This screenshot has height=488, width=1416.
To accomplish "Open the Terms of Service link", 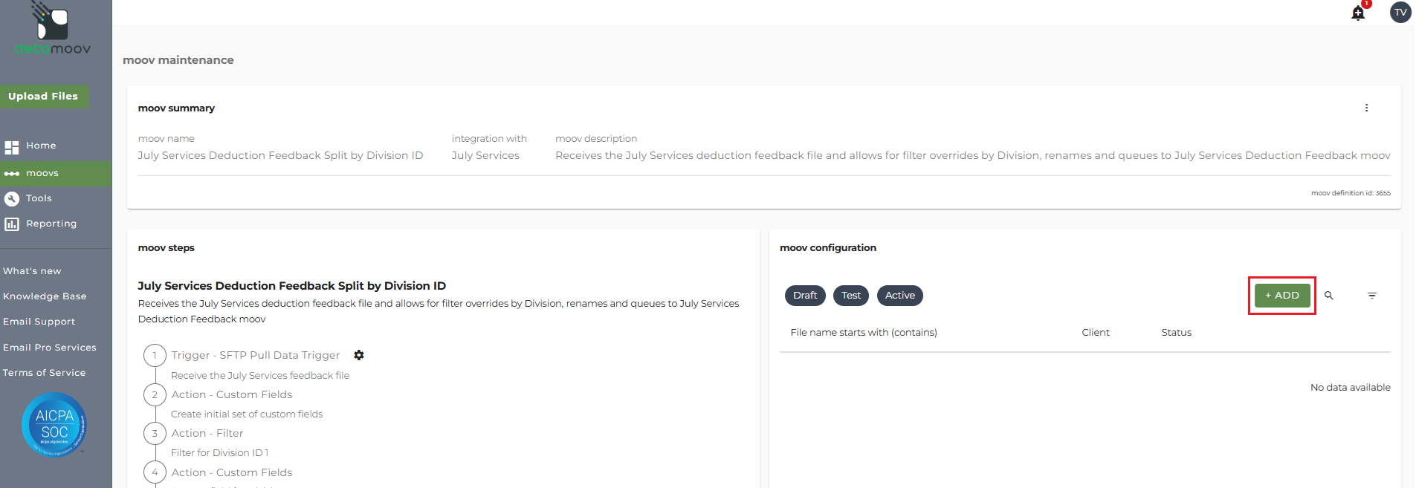I will (44, 373).
